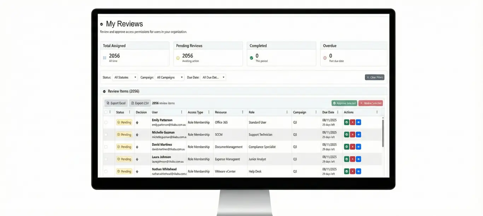This screenshot has height=216, width=483.
Task: Expand the Campaign filter dropdown
Action: pos(170,77)
